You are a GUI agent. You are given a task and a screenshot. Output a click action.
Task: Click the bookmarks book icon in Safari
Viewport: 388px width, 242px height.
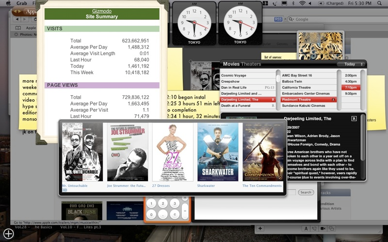click(18, 28)
